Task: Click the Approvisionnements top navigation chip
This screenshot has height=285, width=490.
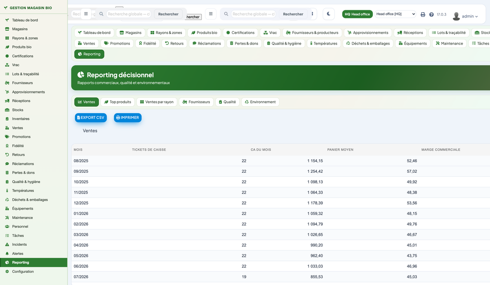Action: pos(368,33)
